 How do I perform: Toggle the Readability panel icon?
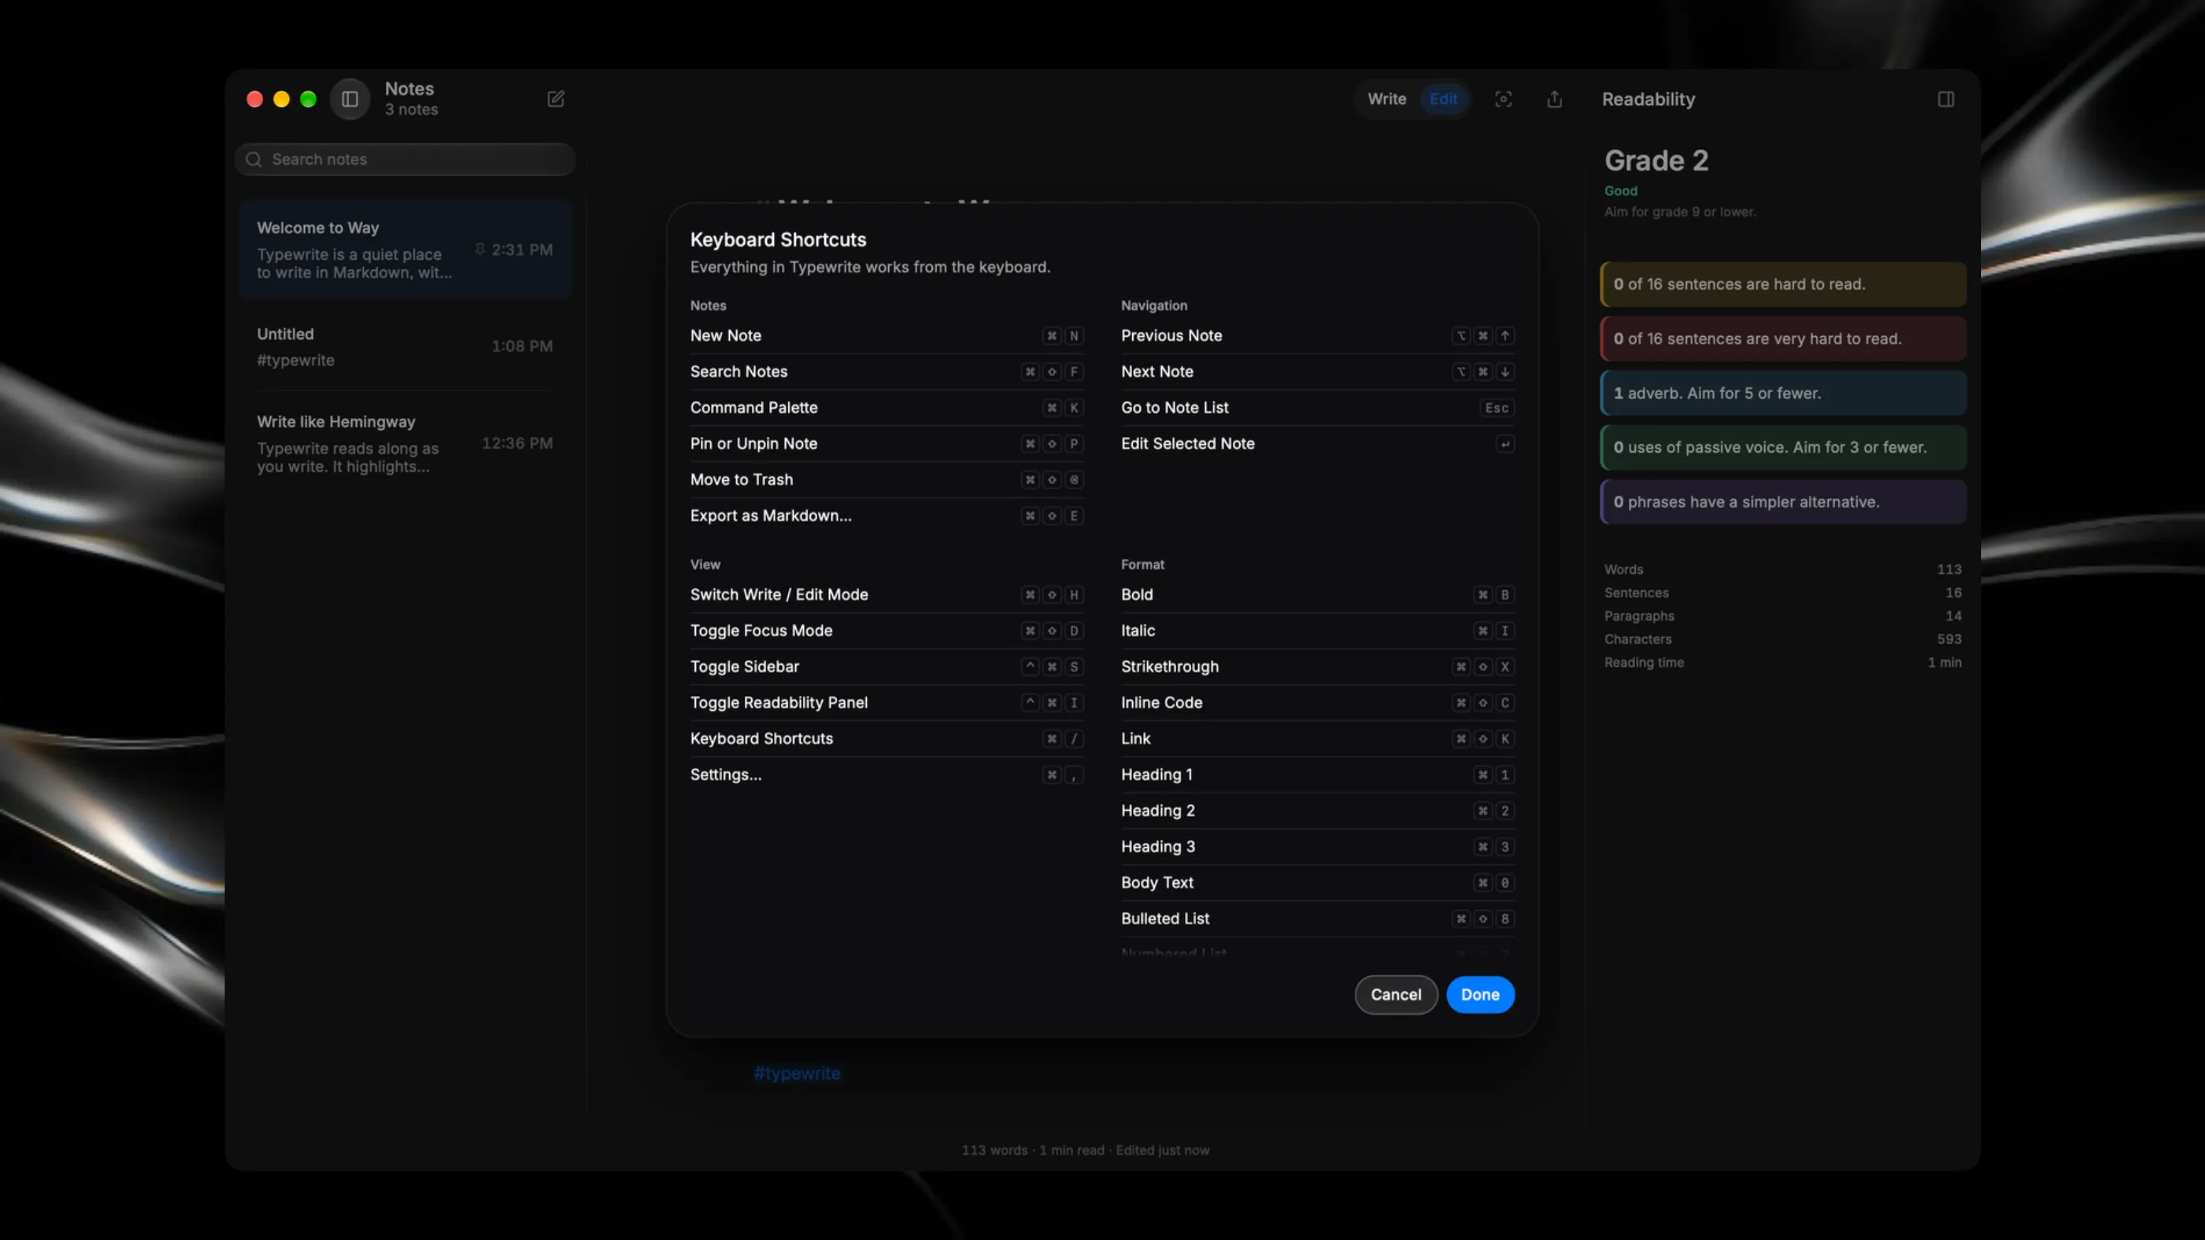click(1946, 99)
